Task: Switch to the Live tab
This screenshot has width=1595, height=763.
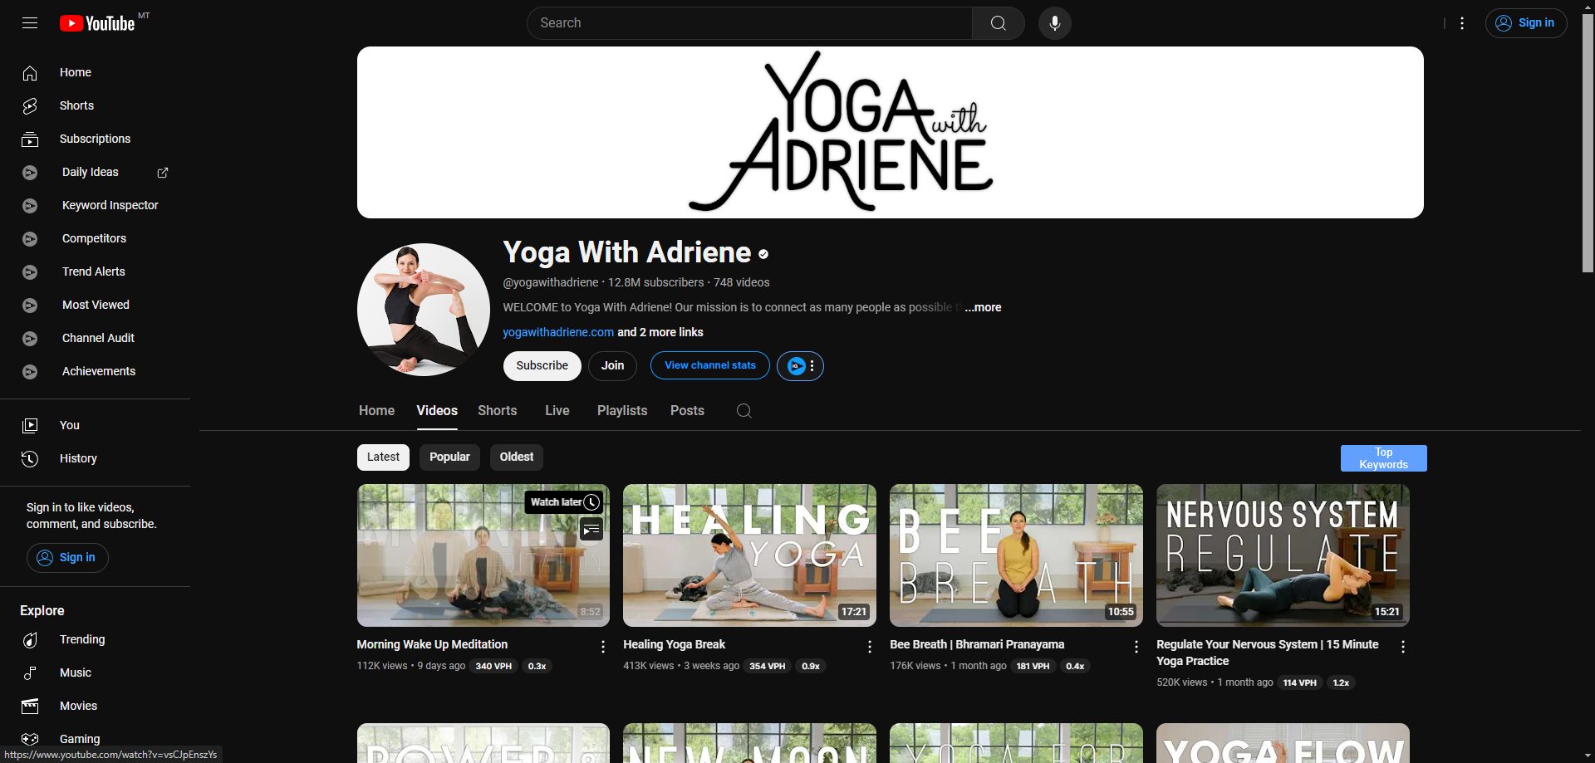Action: click(557, 411)
